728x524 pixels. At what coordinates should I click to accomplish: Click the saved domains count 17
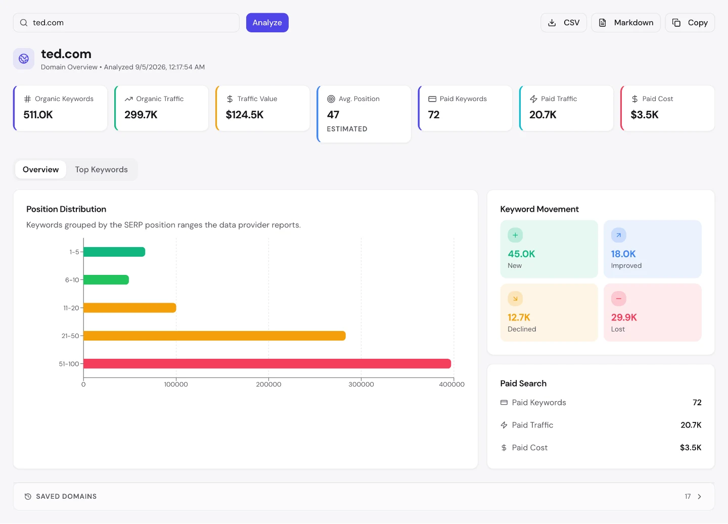(688, 497)
